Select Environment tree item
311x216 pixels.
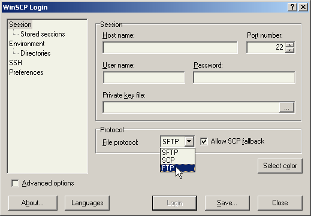click(x=27, y=44)
